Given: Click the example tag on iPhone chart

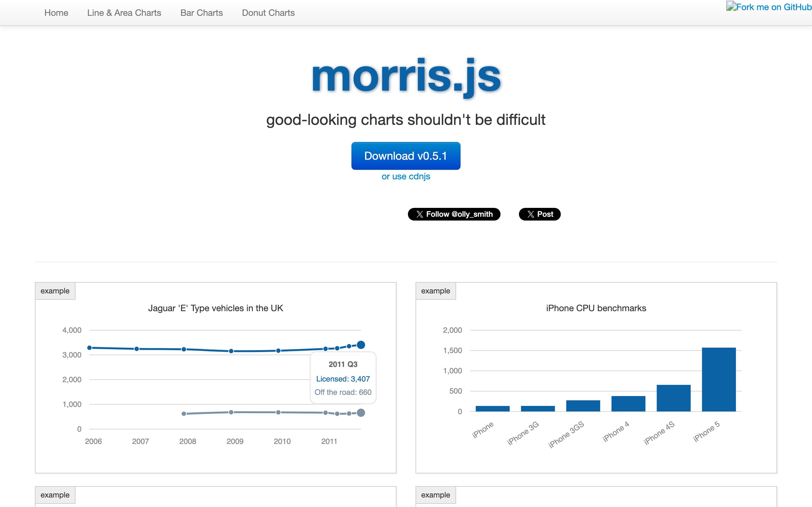Looking at the screenshot, I should [435, 291].
